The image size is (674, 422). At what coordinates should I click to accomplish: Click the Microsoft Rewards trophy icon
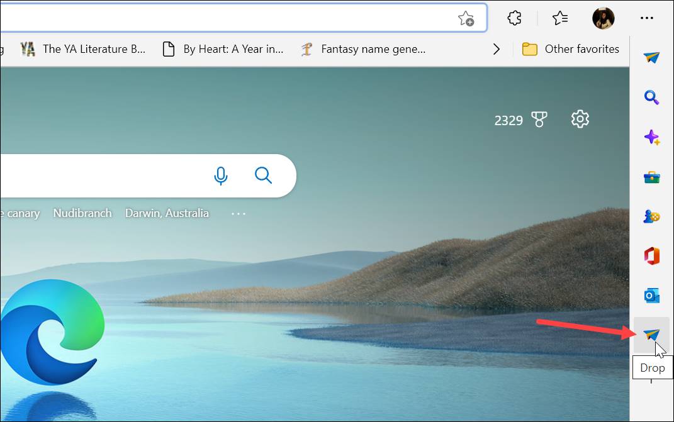tap(539, 119)
